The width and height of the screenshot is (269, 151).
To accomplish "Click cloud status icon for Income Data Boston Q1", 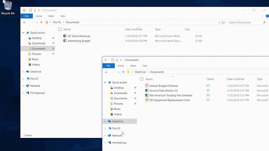I will [208, 90].
